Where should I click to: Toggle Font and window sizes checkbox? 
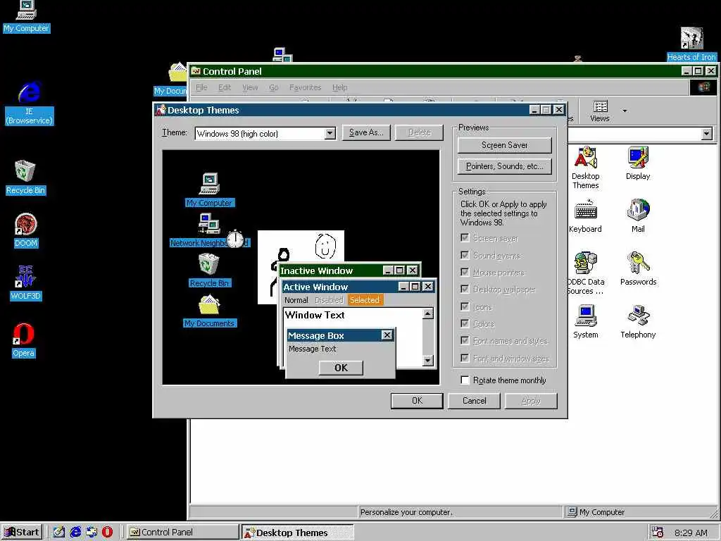(x=465, y=358)
